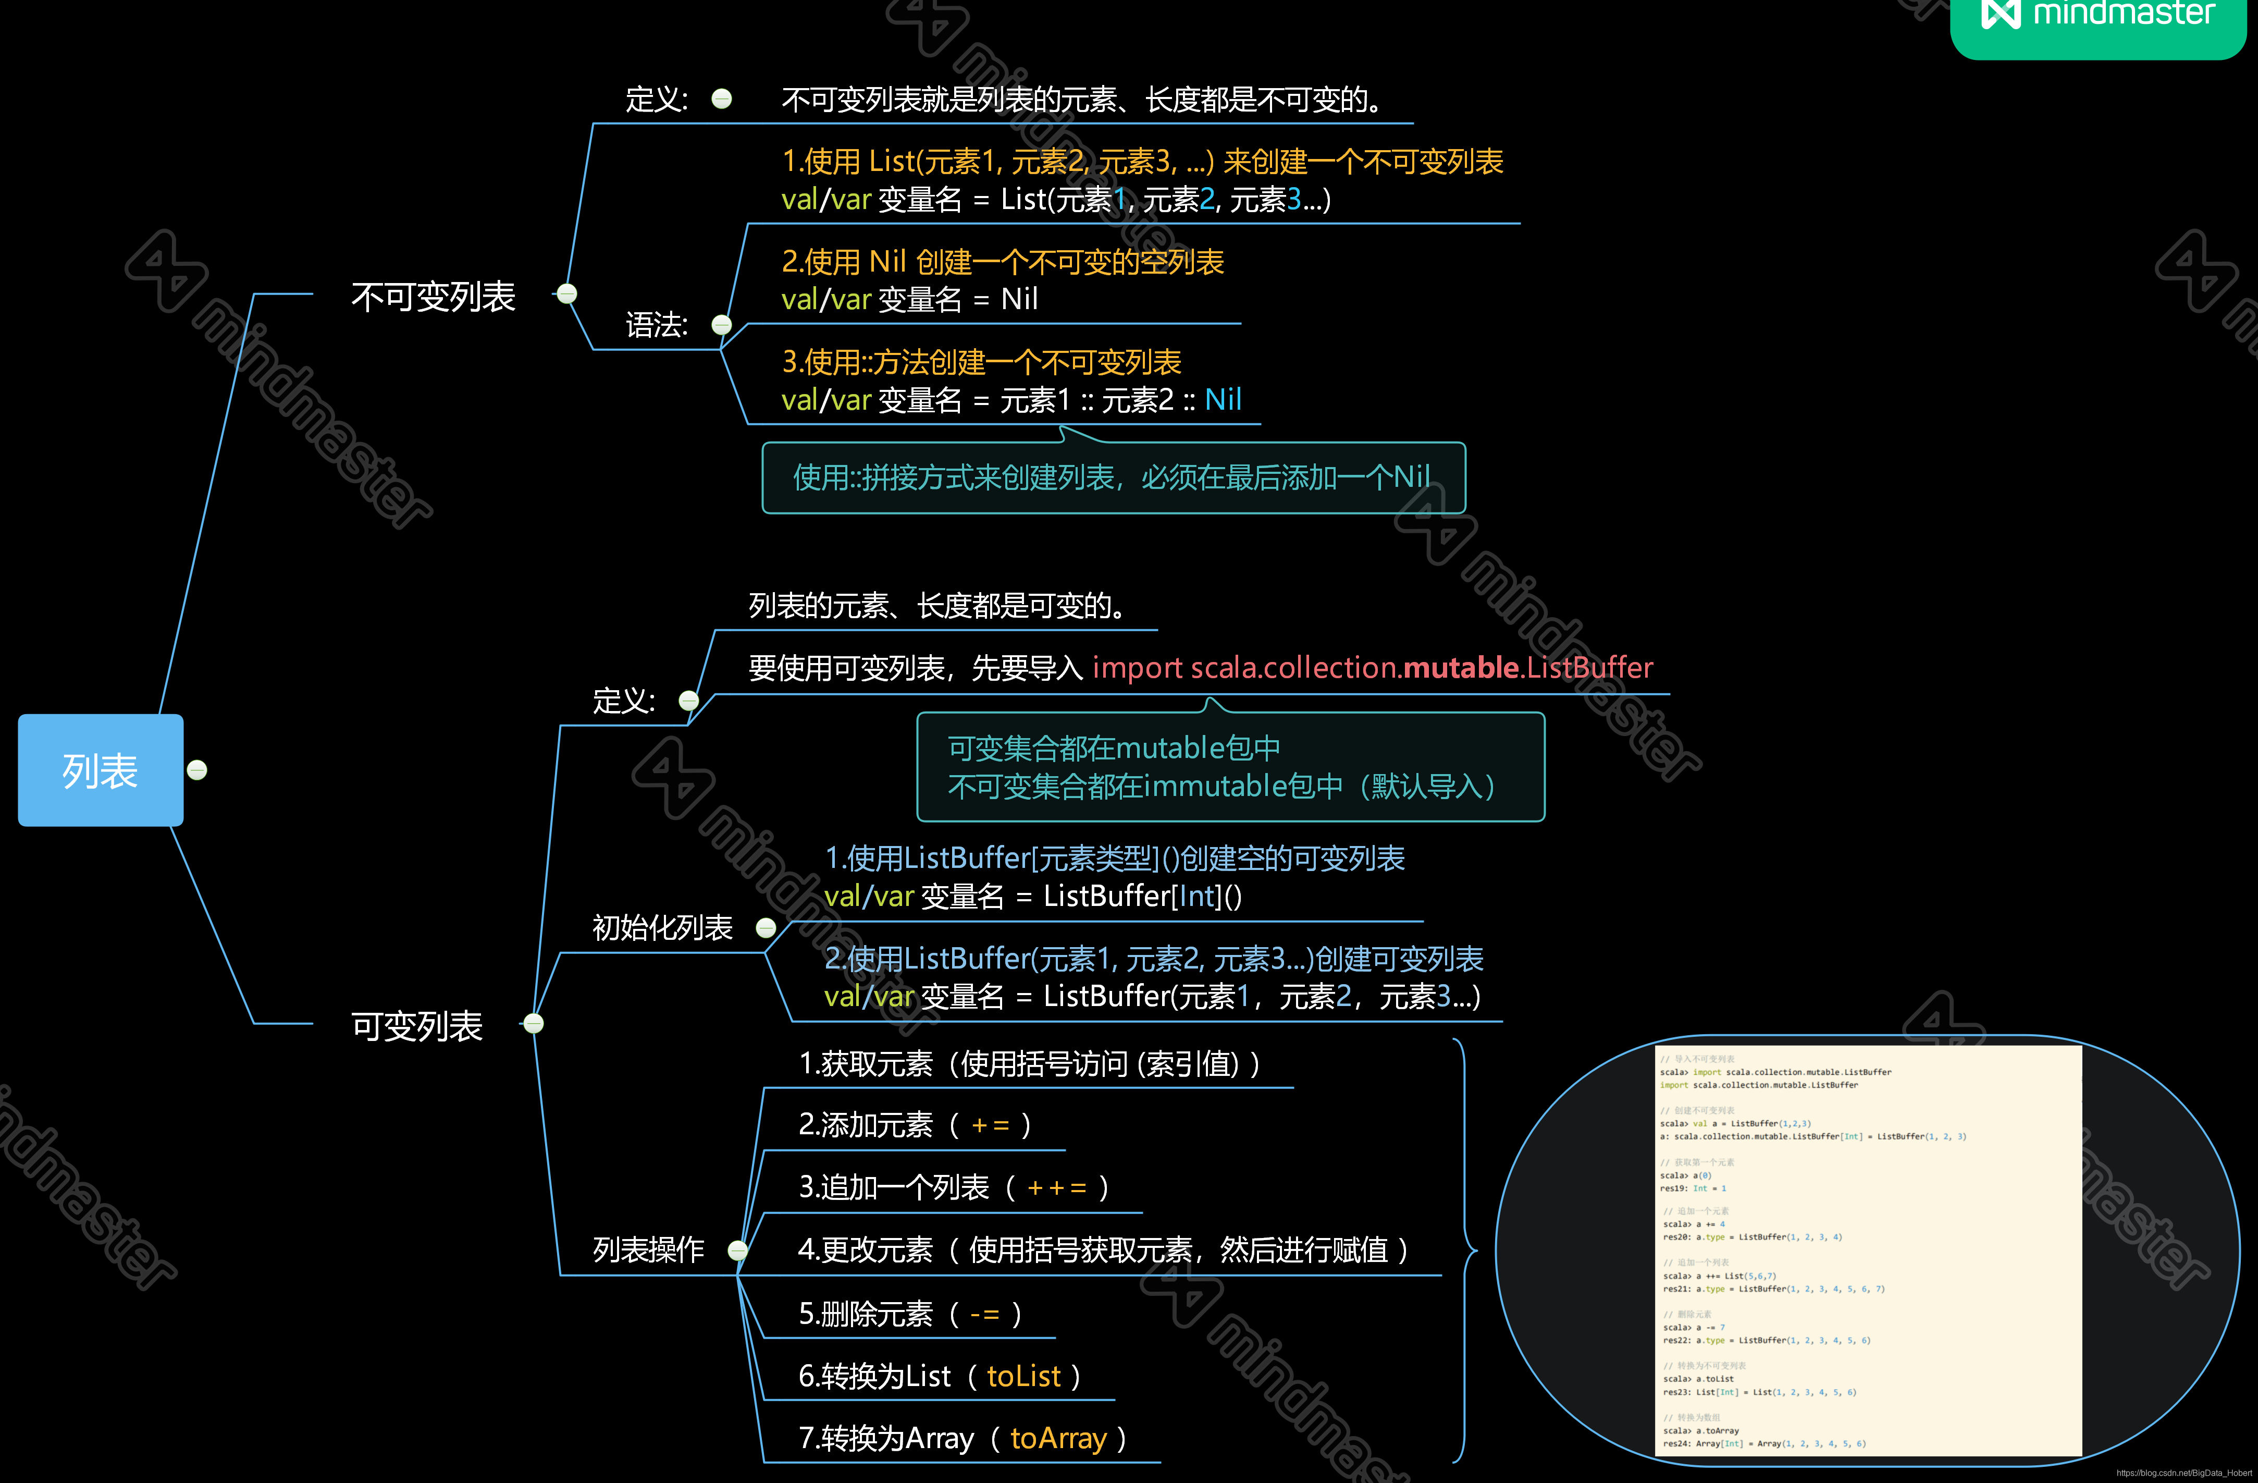The image size is (2258, 1483).
Task: Select the 2.使用 Nil 创建空列表 node
Action: (x=1003, y=280)
